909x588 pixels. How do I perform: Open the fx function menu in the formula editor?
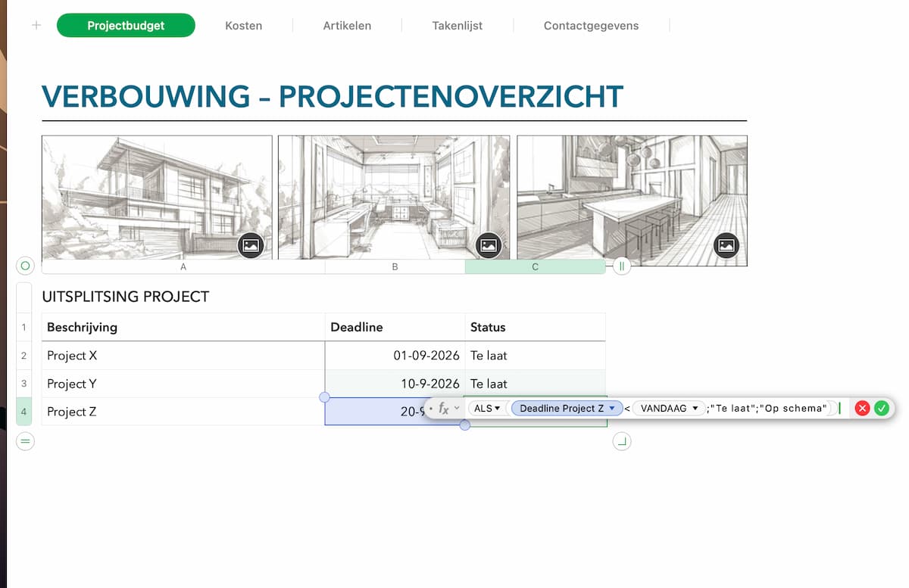(x=448, y=409)
